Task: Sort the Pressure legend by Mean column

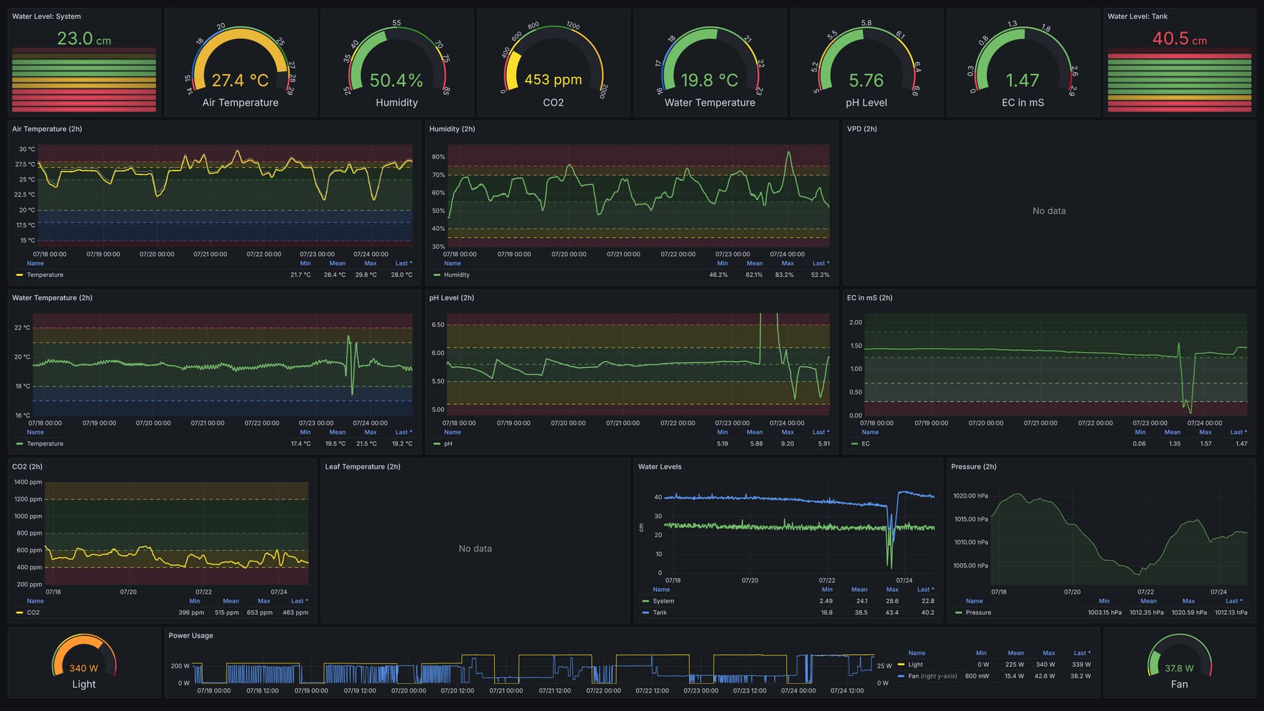Action: point(1148,601)
